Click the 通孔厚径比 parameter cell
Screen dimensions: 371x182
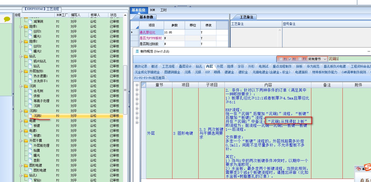tap(151, 33)
